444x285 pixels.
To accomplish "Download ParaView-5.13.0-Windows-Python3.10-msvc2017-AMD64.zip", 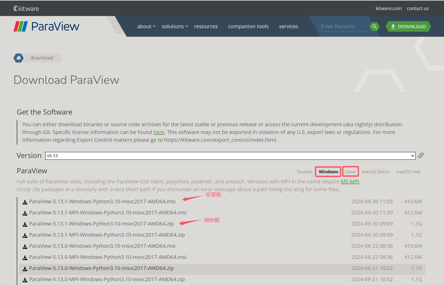I will click(101, 268).
